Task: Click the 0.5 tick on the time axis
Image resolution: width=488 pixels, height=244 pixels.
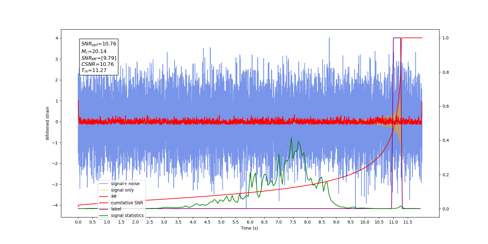Action: [x=92, y=222]
